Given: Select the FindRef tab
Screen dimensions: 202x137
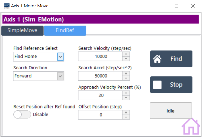Looking at the screenshot, I should point(65,31).
